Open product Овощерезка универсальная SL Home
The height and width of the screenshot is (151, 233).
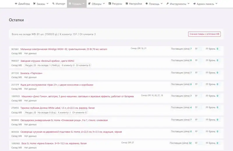pos(64,120)
